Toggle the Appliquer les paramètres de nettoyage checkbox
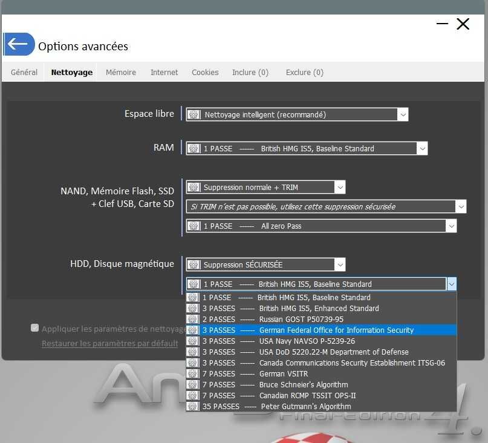488x443 pixels. point(35,328)
